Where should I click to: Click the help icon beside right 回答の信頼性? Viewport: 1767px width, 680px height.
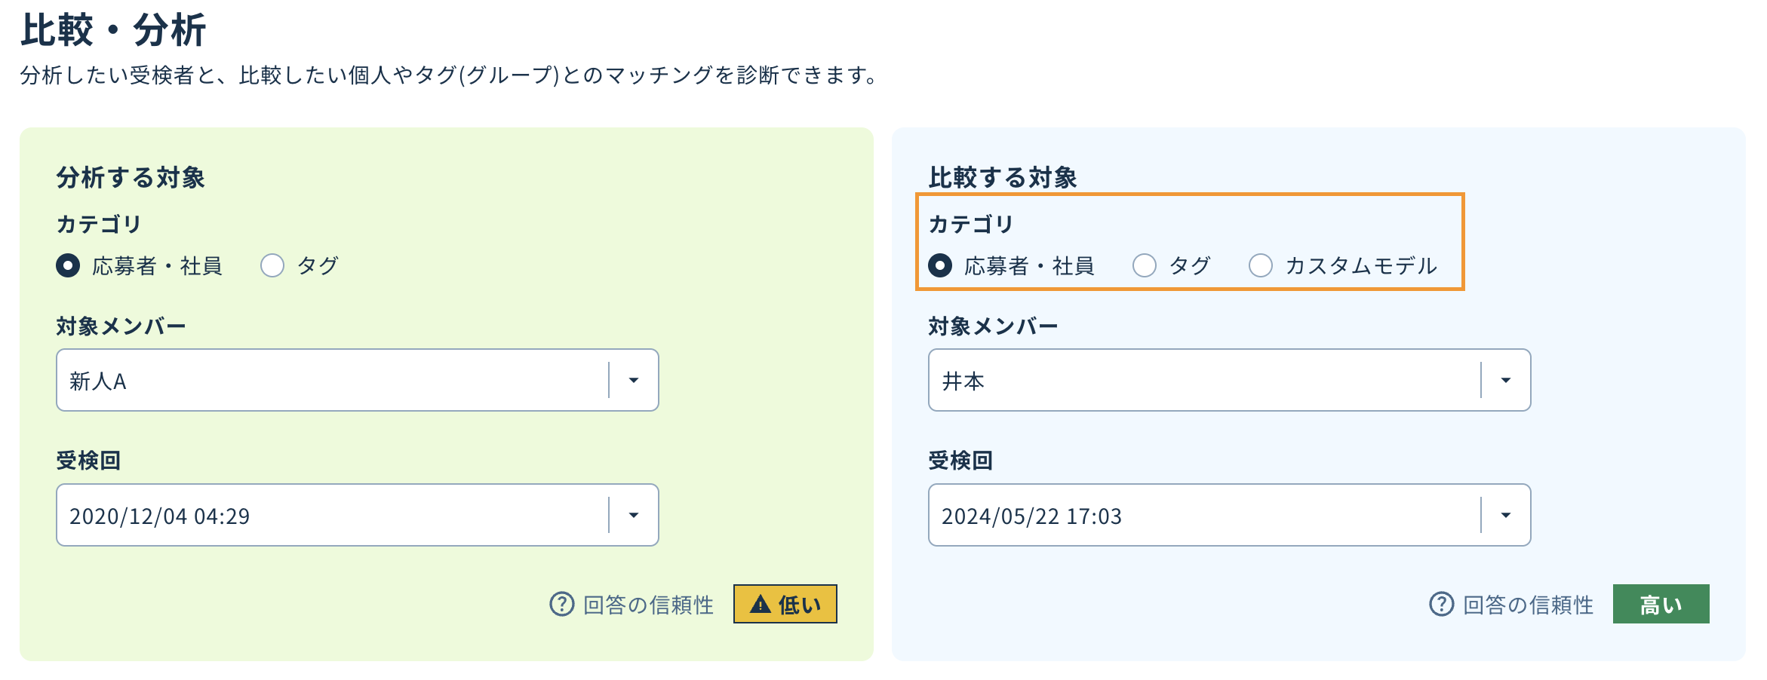(1441, 604)
